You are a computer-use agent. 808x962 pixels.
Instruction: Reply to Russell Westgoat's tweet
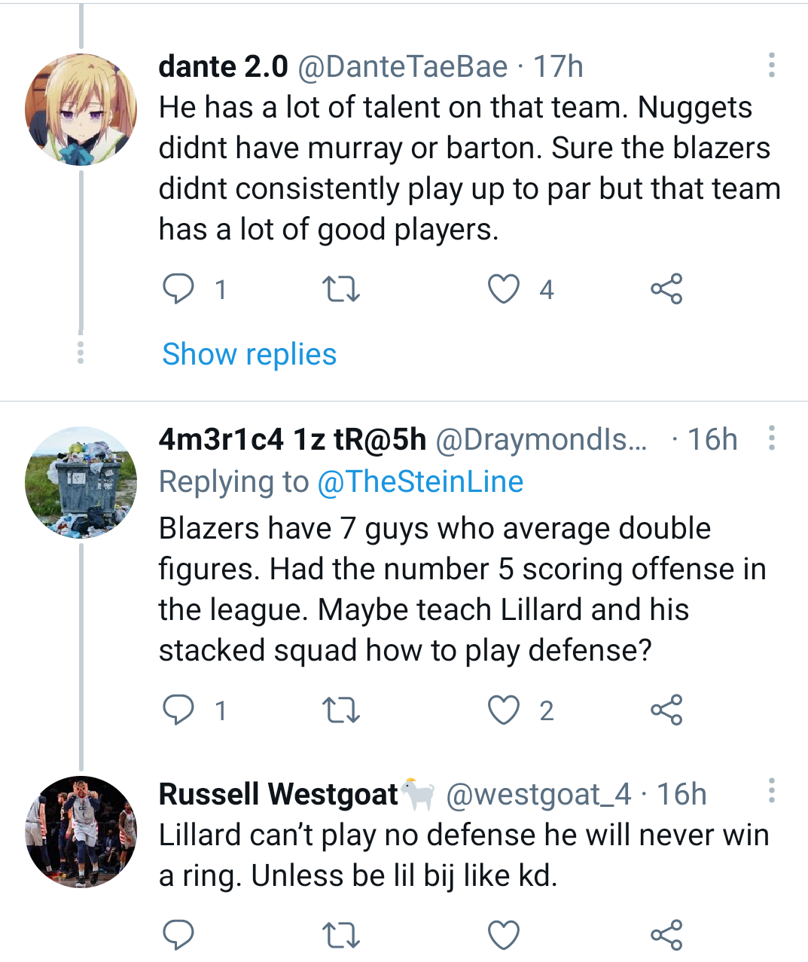(x=178, y=935)
